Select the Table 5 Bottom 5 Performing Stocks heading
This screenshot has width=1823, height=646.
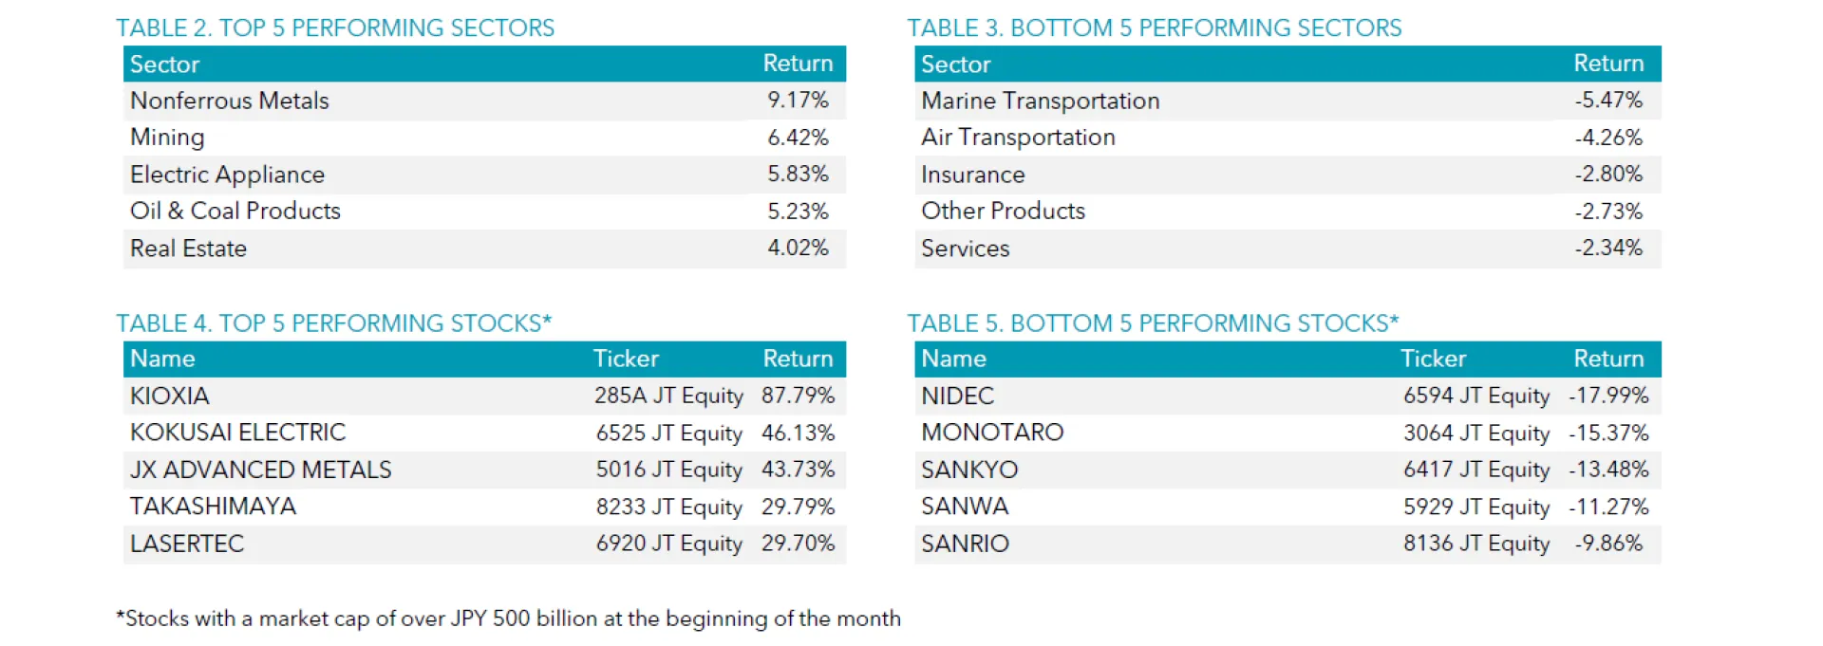pyautogui.click(x=1153, y=323)
